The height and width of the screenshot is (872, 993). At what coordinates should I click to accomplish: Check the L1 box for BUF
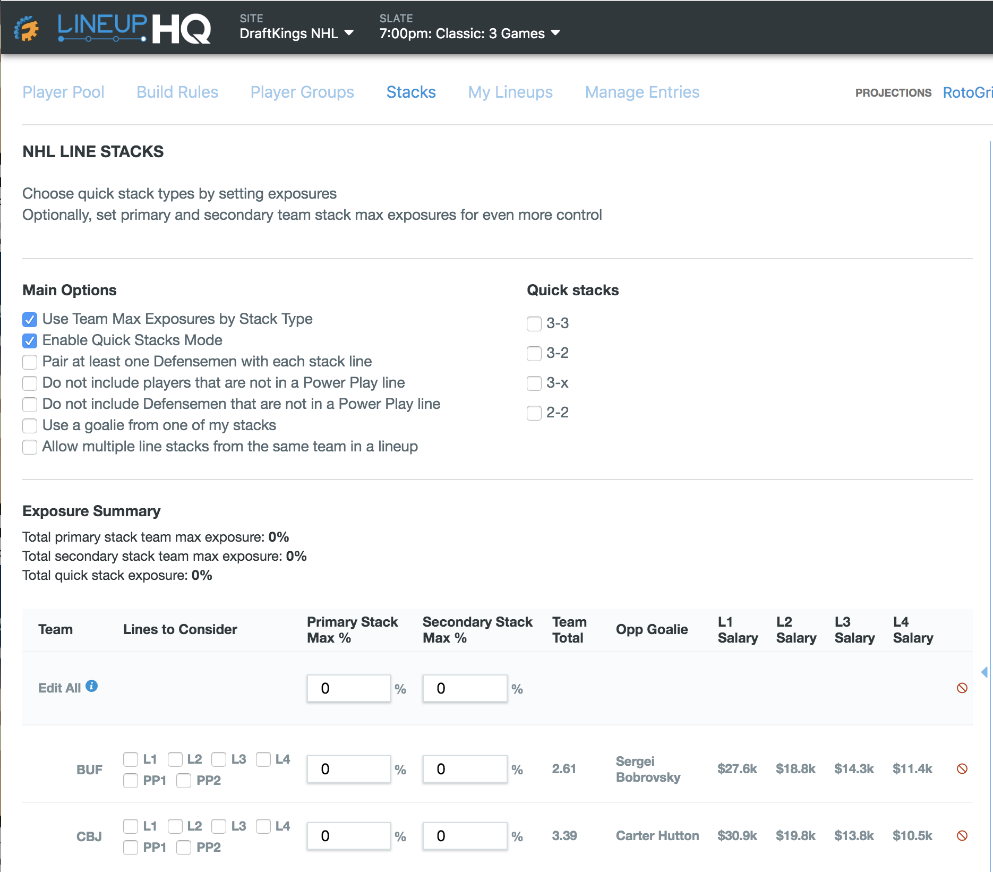tap(131, 759)
